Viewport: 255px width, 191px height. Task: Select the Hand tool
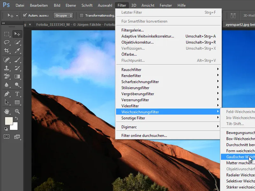(x=7, y=111)
